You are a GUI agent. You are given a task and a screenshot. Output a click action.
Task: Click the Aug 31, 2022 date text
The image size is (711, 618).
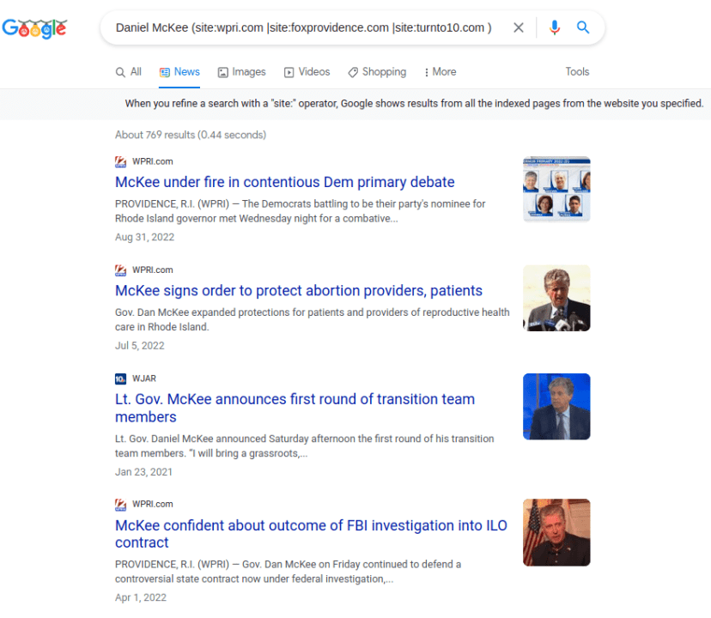[x=144, y=237]
